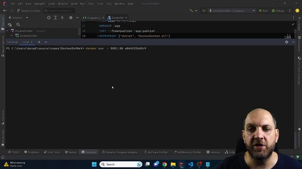This screenshot has width=302, height=169.
Task: Select the Dockerfile editor tab
Action: 116,18
